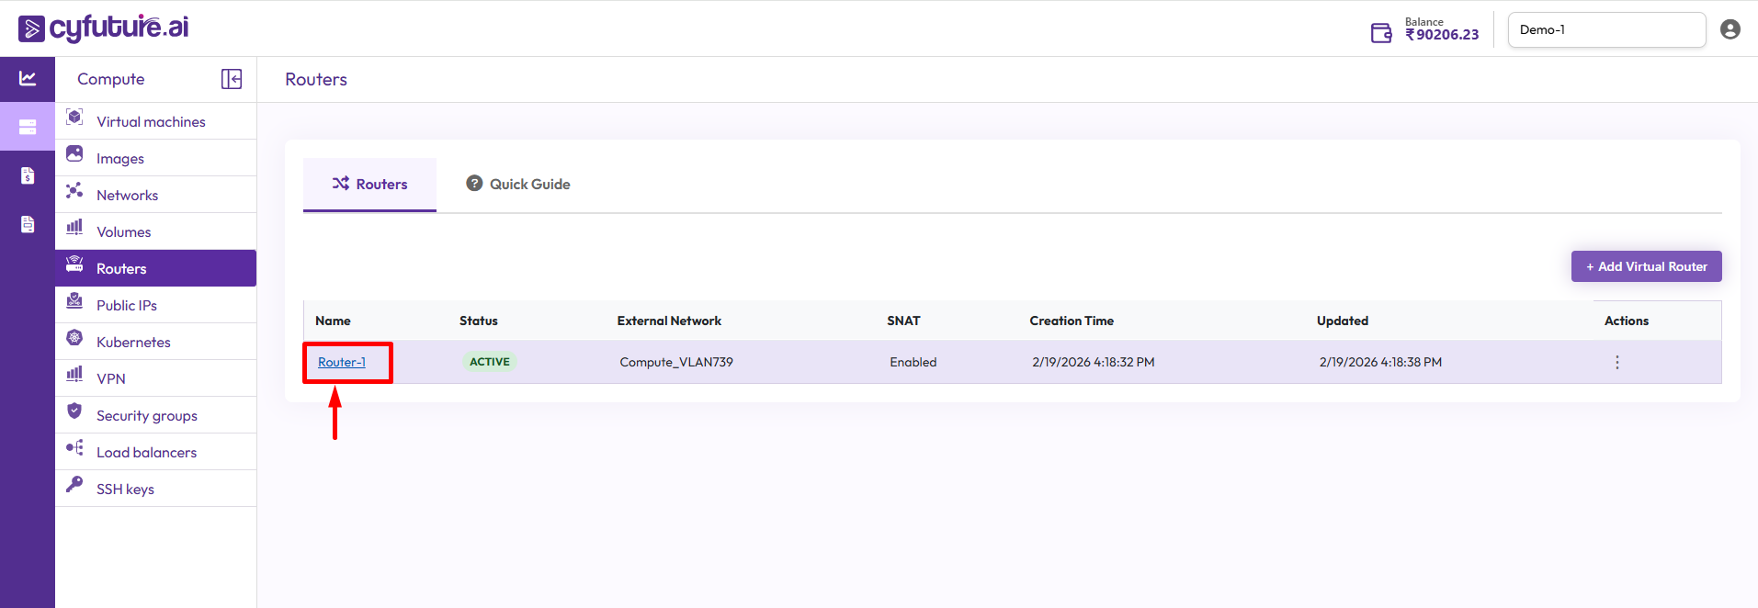The width and height of the screenshot is (1758, 608).
Task: Select the compute server icon in left rail
Action: [28, 127]
